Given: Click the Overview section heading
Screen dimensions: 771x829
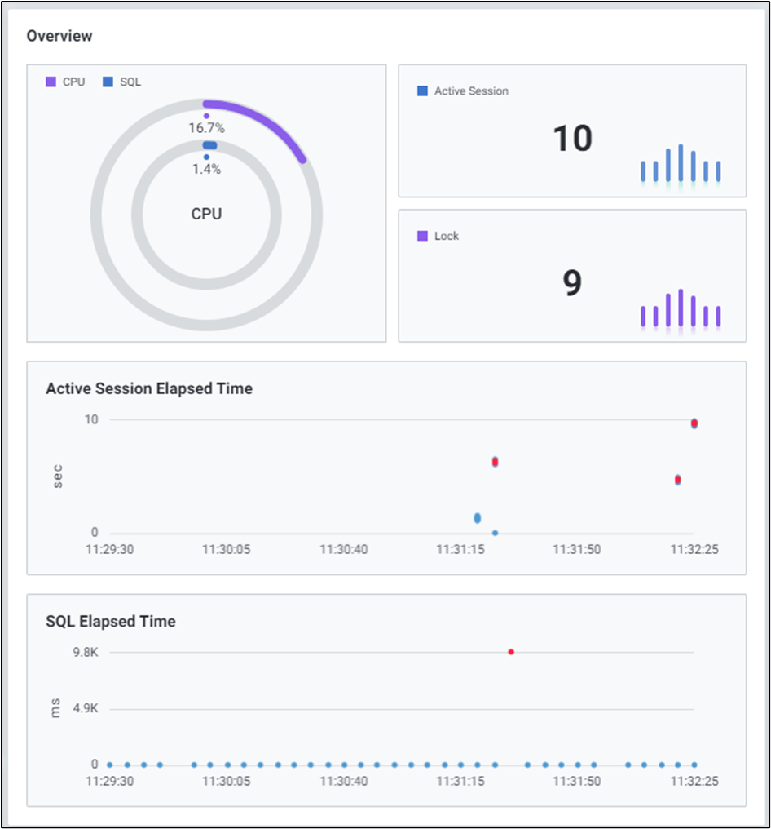Looking at the screenshot, I should [59, 36].
